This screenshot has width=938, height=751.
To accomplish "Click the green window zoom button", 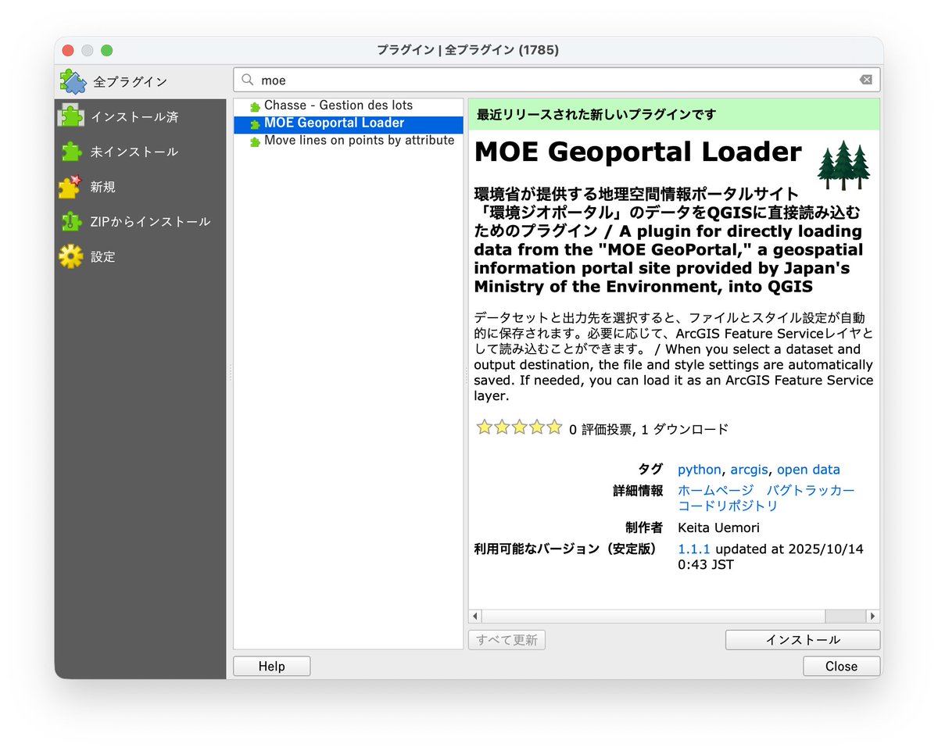I will point(107,50).
